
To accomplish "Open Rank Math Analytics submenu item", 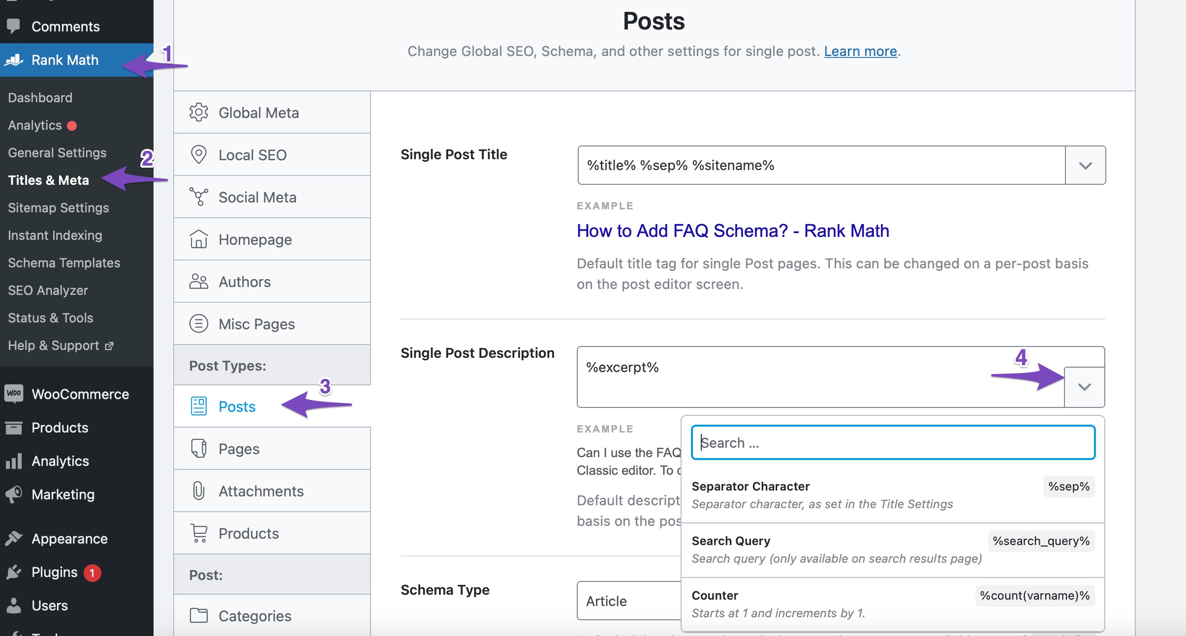I will click(x=35, y=125).
